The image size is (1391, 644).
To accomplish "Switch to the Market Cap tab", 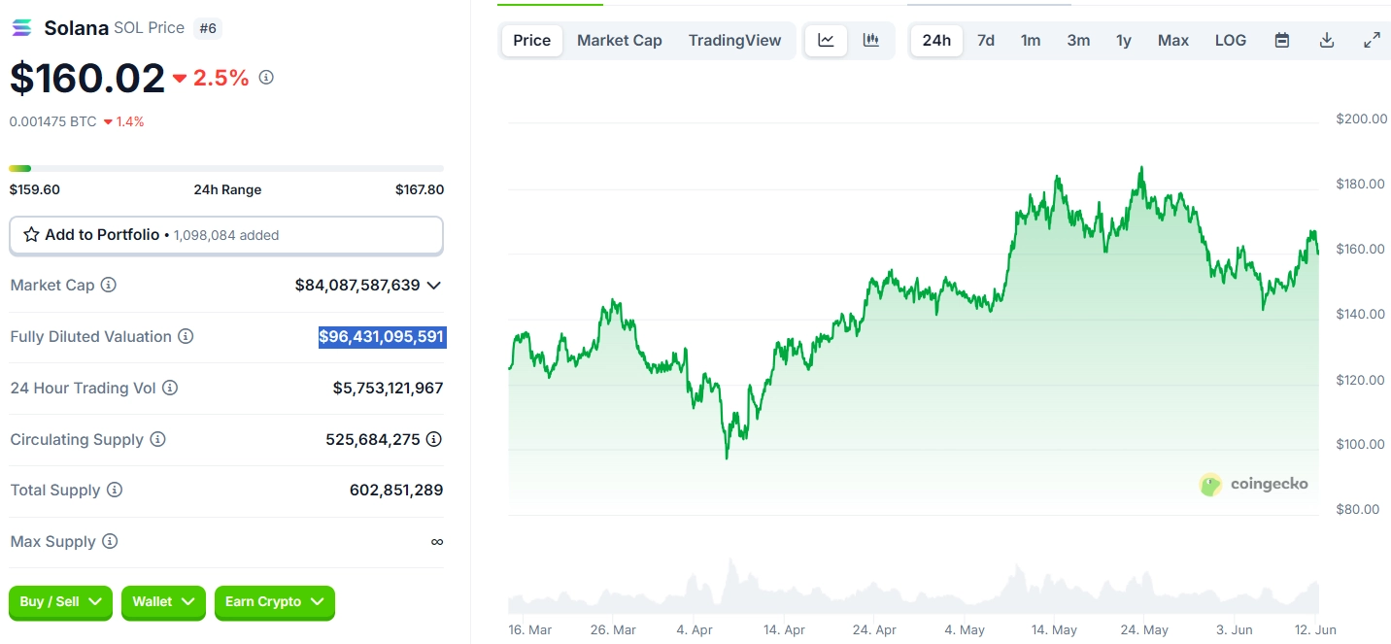I will tap(620, 41).
